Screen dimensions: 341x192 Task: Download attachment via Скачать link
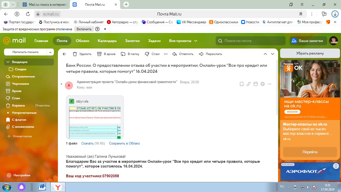click(87, 143)
